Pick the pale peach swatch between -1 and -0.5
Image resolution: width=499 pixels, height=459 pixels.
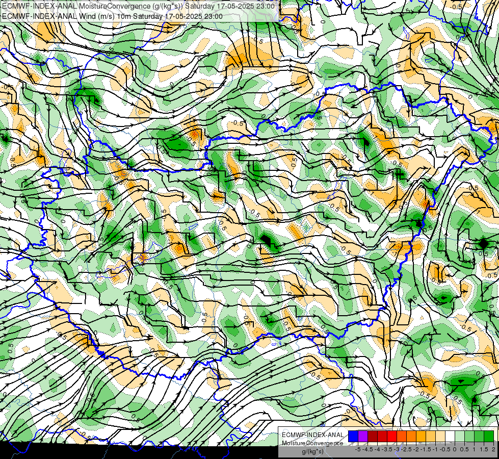(440, 437)
